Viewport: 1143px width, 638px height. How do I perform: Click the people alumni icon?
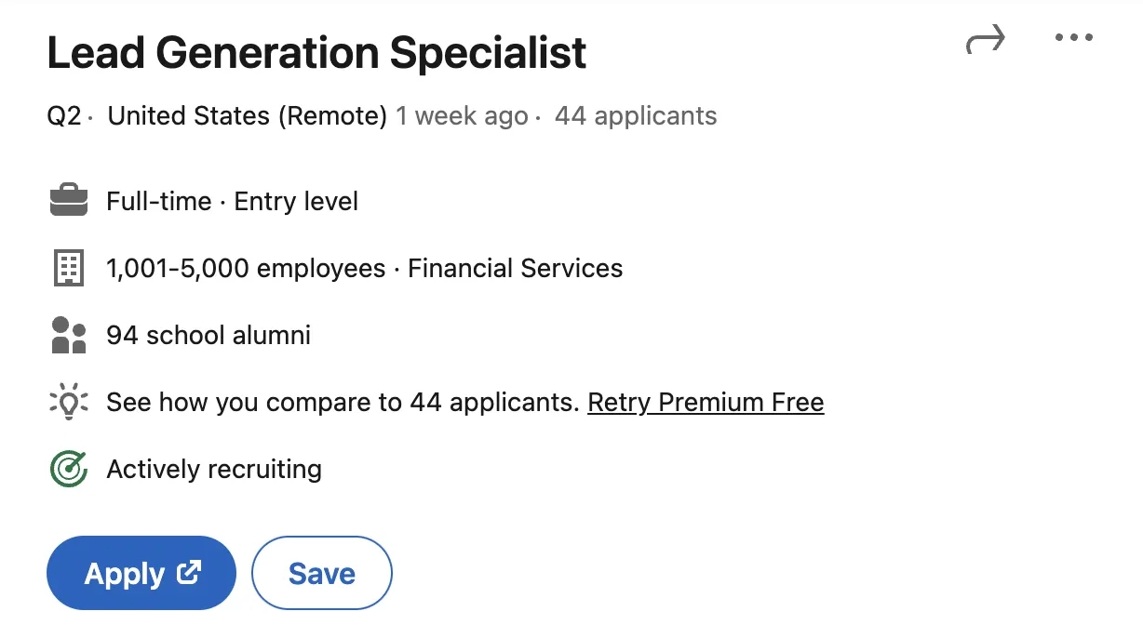point(68,335)
